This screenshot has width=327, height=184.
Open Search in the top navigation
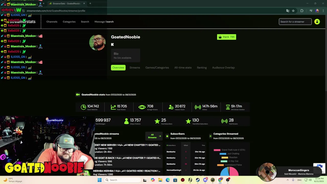pyautogui.click(x=85, y=22)
